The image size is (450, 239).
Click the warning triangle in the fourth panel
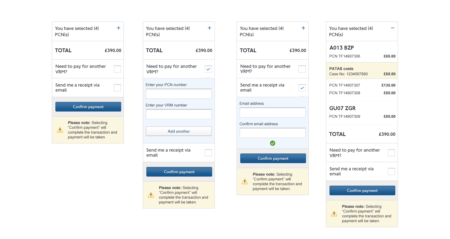point(334,214)
